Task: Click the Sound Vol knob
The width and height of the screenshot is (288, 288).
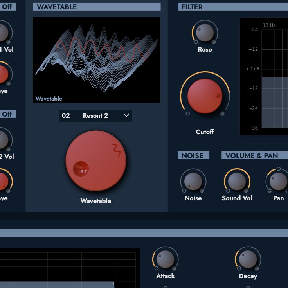Action: 237,181
